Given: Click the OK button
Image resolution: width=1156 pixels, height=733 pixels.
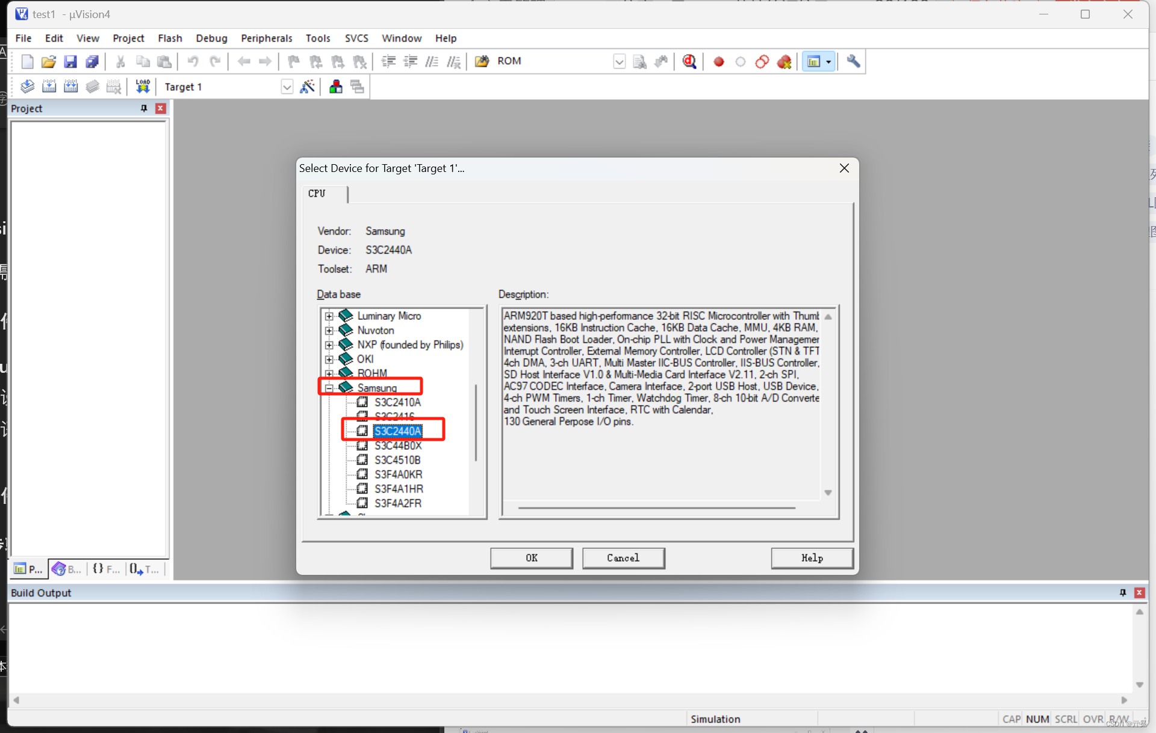Looking at the screenshot, I should (532, 558).
